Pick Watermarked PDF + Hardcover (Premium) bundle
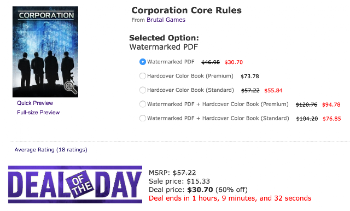Viewport: 350px width, 211px height. [x=143, y=104]
